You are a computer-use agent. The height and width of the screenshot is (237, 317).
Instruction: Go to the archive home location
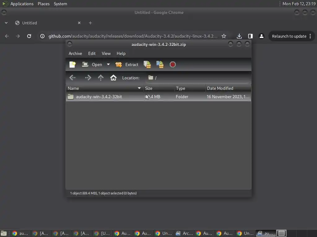click(113, 78)
